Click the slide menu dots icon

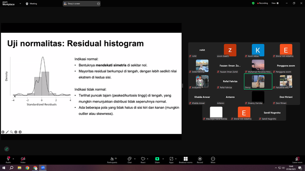tap(16, 132)
